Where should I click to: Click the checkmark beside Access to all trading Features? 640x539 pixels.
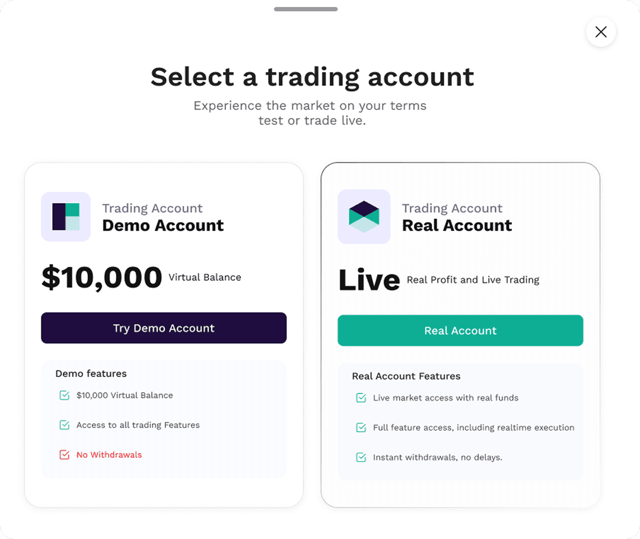point(65,425)
